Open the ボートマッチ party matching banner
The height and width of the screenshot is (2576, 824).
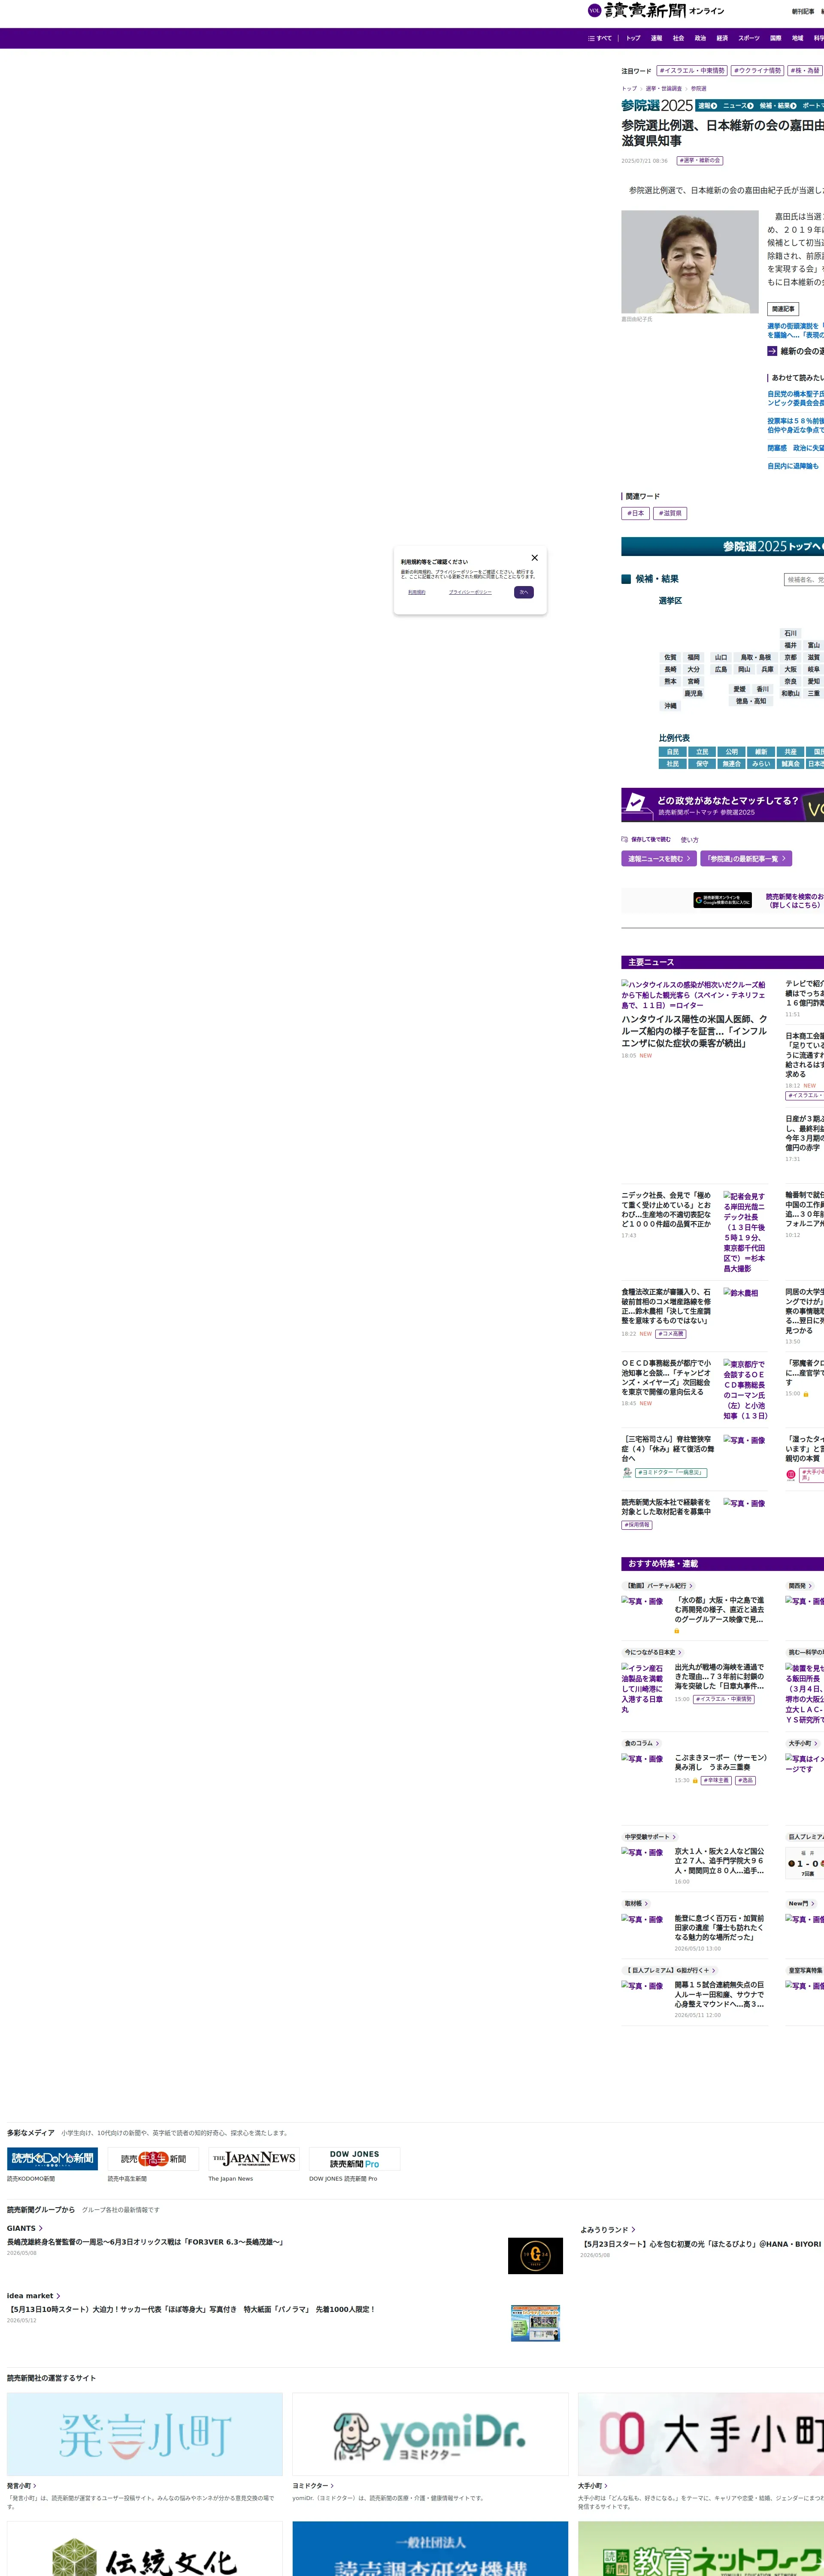723,805
